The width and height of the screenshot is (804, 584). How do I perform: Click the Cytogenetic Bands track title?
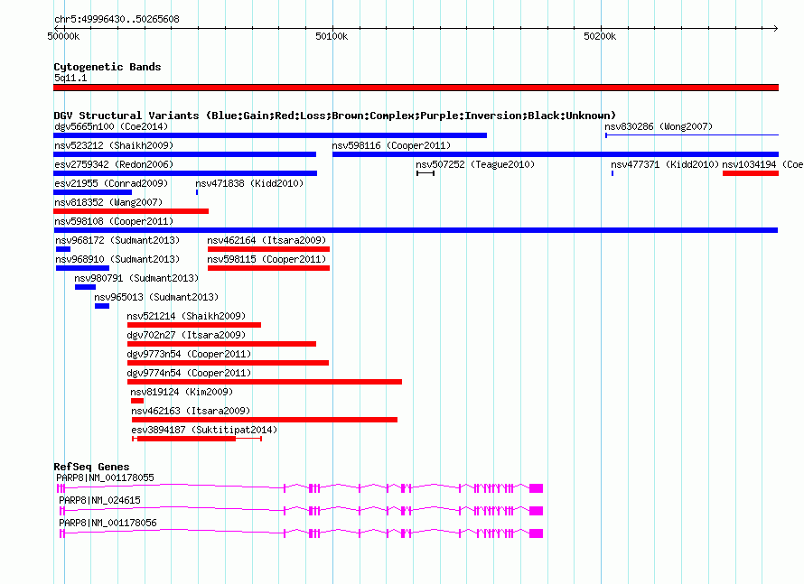pyautogui.click(x=108, y=67)
